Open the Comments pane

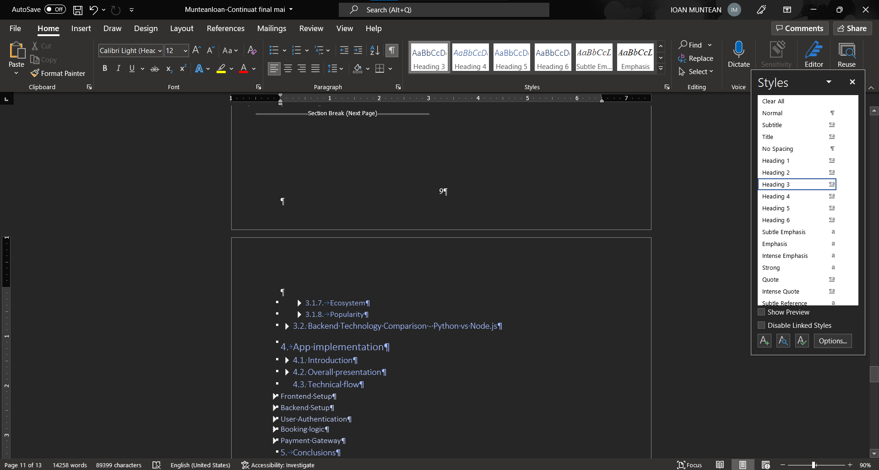[x=799, y=28]
